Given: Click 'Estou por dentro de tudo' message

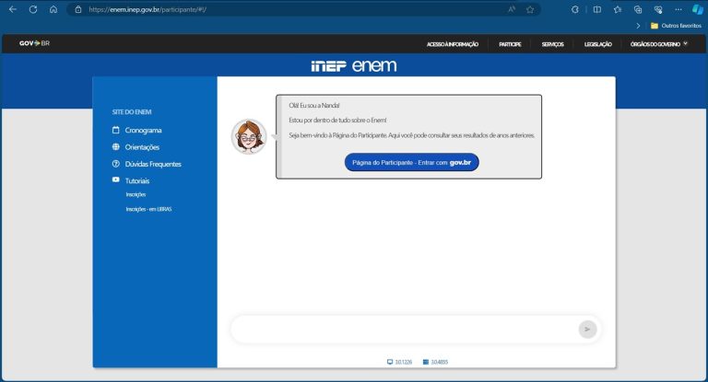Looking at the screenshot, I should 337,121.
